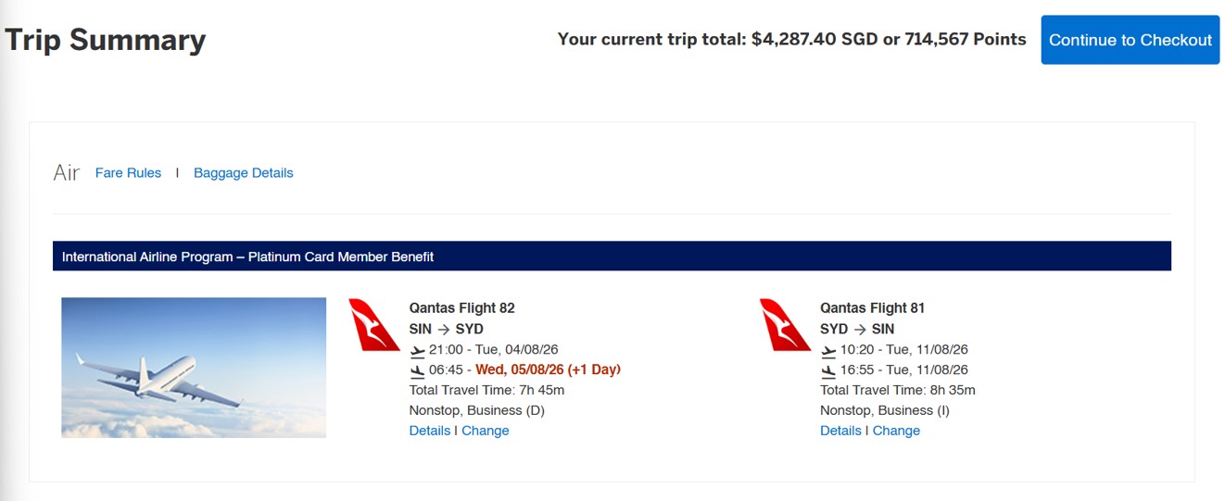Image resolution: width=1225 pixels, height=501 pixels.
Task: Click the arrow between SIN and SYD
Action: point(446,329)
